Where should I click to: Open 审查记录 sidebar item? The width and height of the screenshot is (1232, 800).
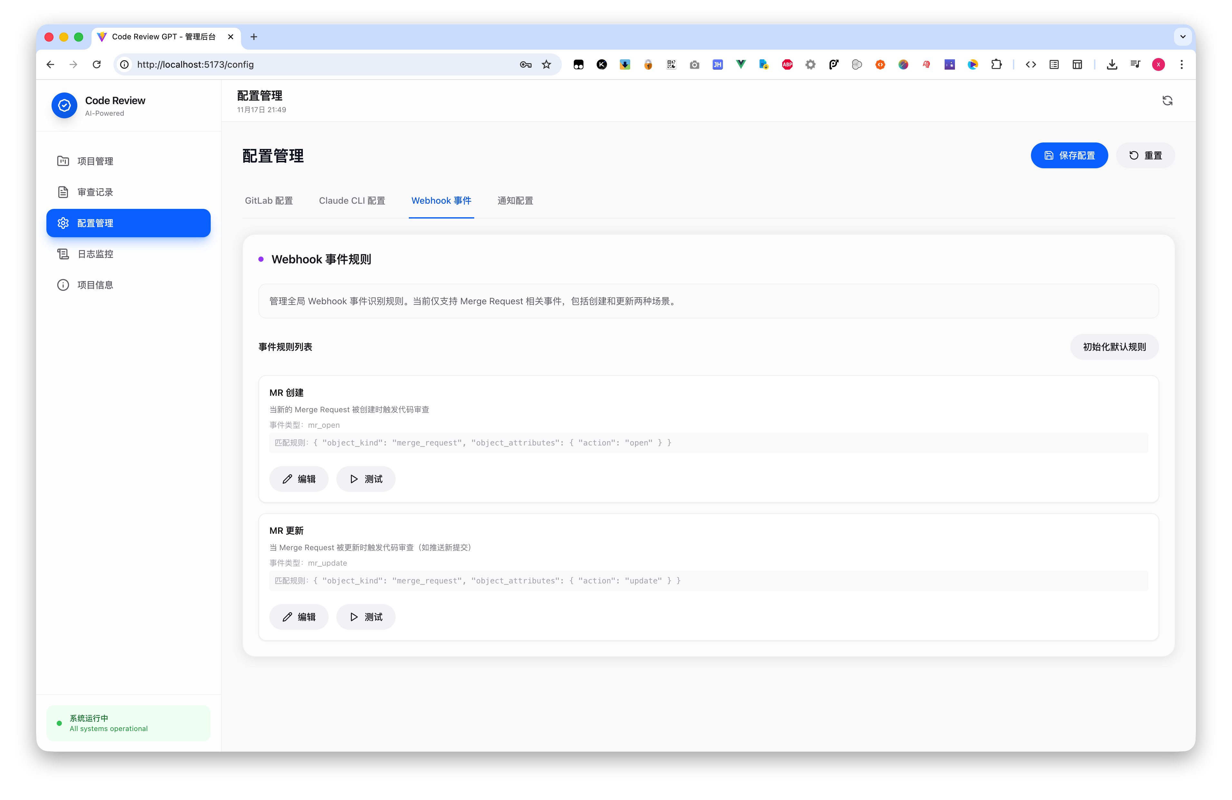[95, 192]
